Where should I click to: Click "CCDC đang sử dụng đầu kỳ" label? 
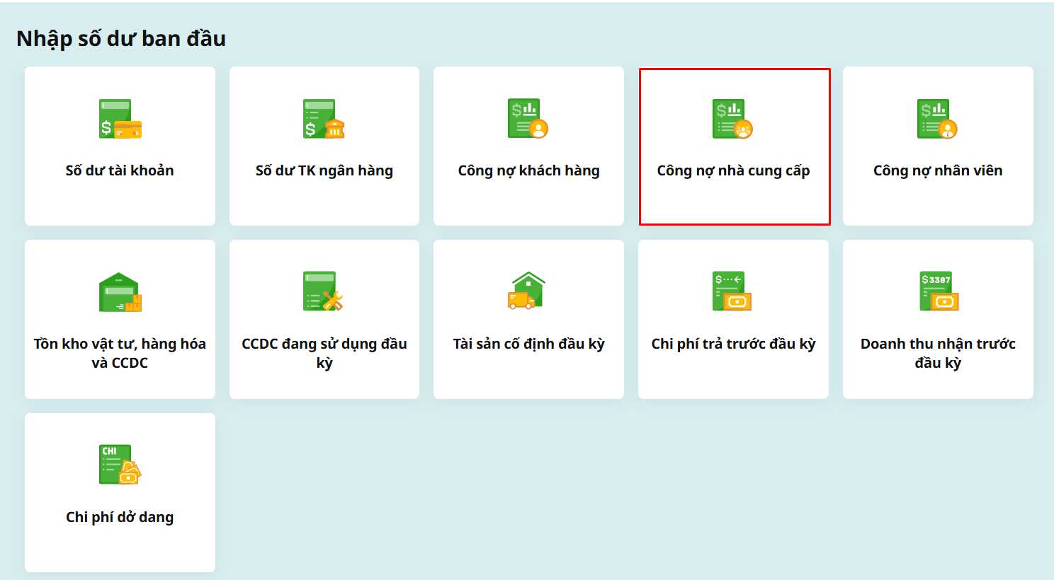click(x=324, y=353)
